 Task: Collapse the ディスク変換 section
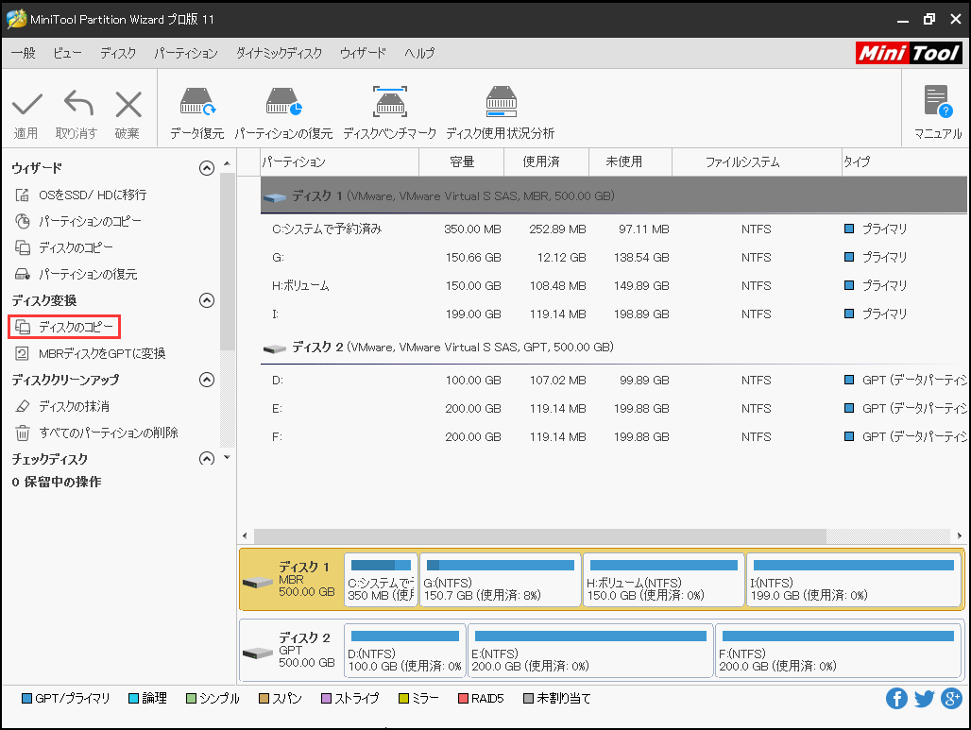click(207, 300)
